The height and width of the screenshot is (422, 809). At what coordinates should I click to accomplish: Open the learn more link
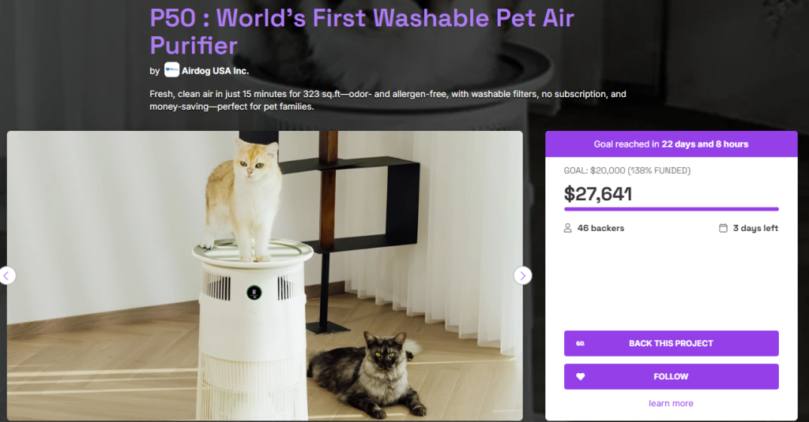pyautogui.click(x=671, y=403)
